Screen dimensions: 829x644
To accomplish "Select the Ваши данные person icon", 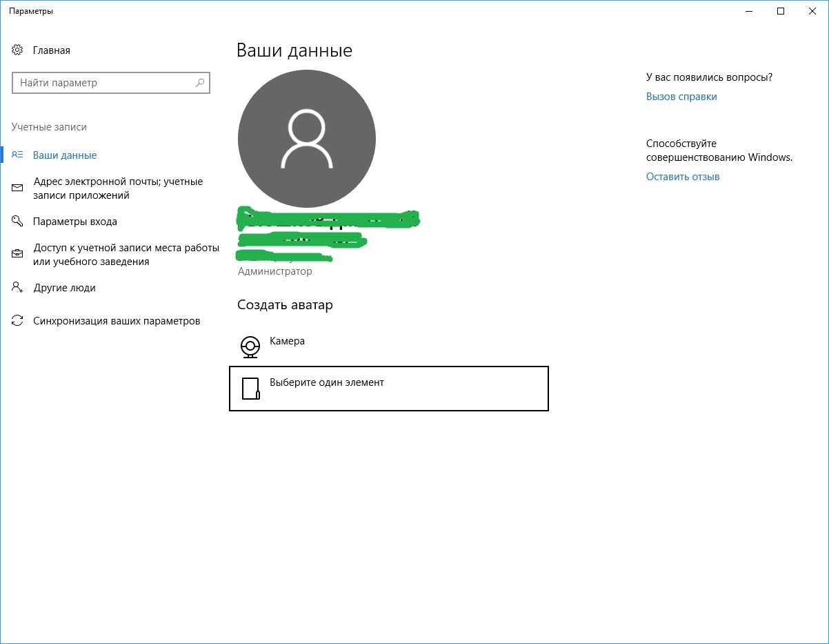I will [18, 155].
